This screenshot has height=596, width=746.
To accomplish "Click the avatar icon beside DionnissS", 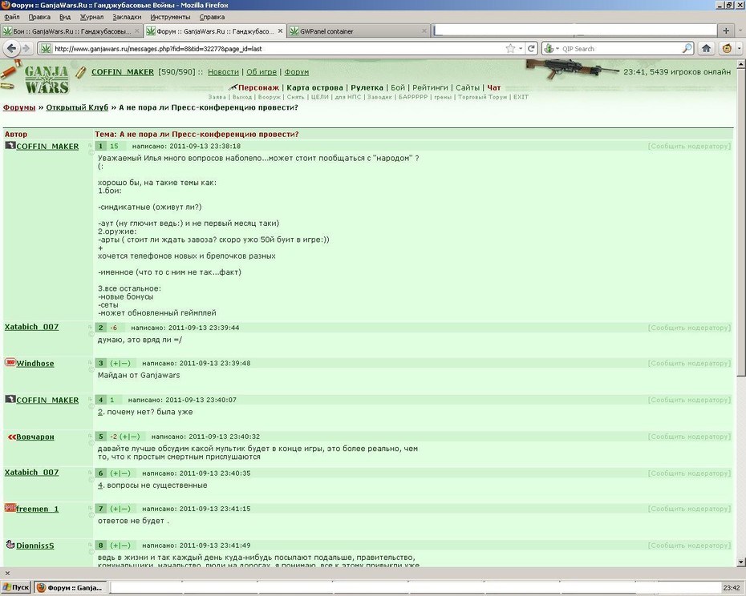I will 10,545.
